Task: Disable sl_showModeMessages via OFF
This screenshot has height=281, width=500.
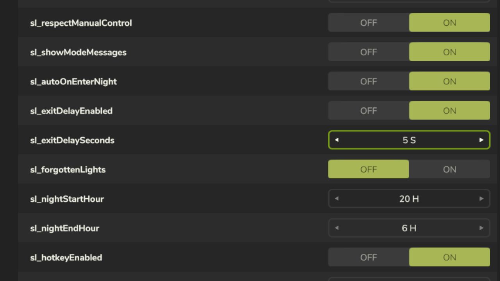Action: point(368,52)
